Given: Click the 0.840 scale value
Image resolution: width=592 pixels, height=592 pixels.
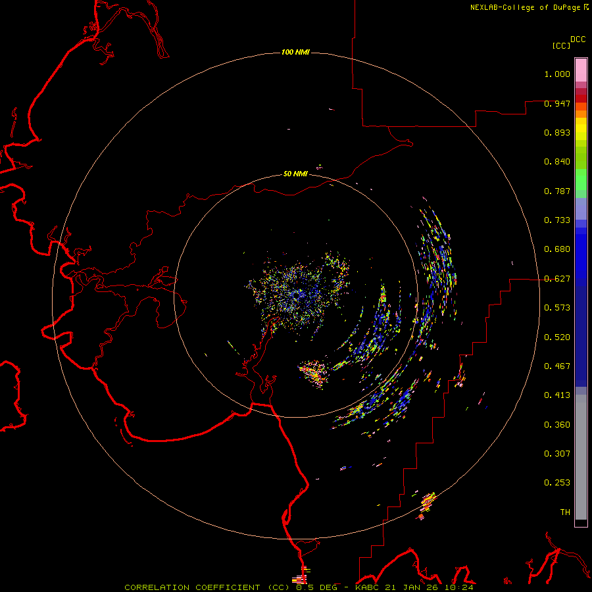Looking at the screenshot, I should click(x=557, y=162).
